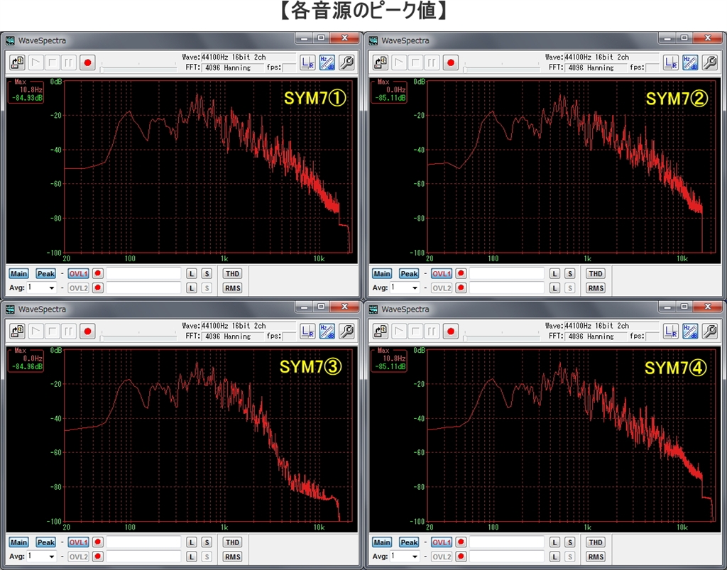Click play button in SYM7① window
727x570 pixels.
pos(35,62)
